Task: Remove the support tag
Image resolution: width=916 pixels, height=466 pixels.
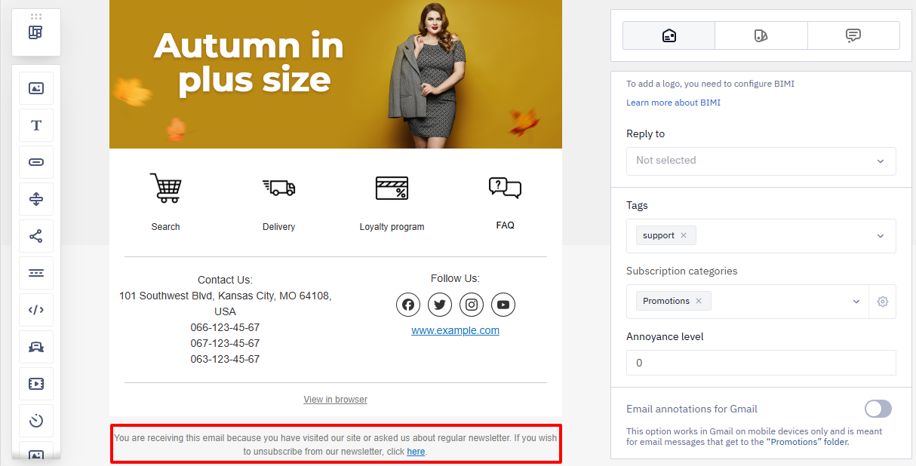Action: click(684, 235)
